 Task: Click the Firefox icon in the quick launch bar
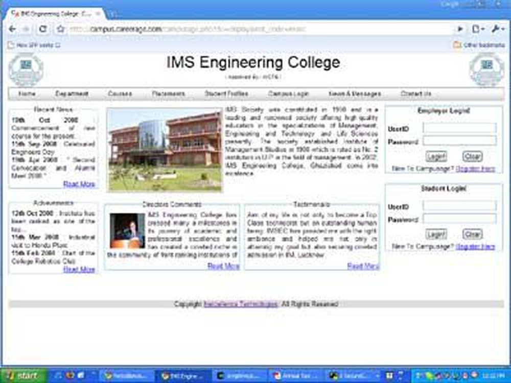coord(70,376)
